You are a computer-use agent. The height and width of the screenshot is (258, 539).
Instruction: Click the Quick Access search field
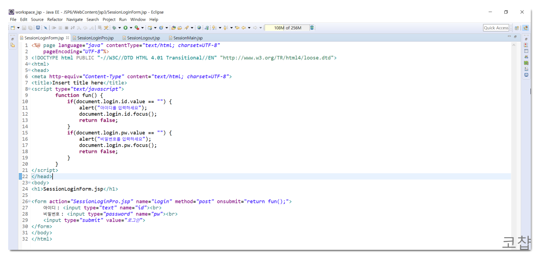496,28
